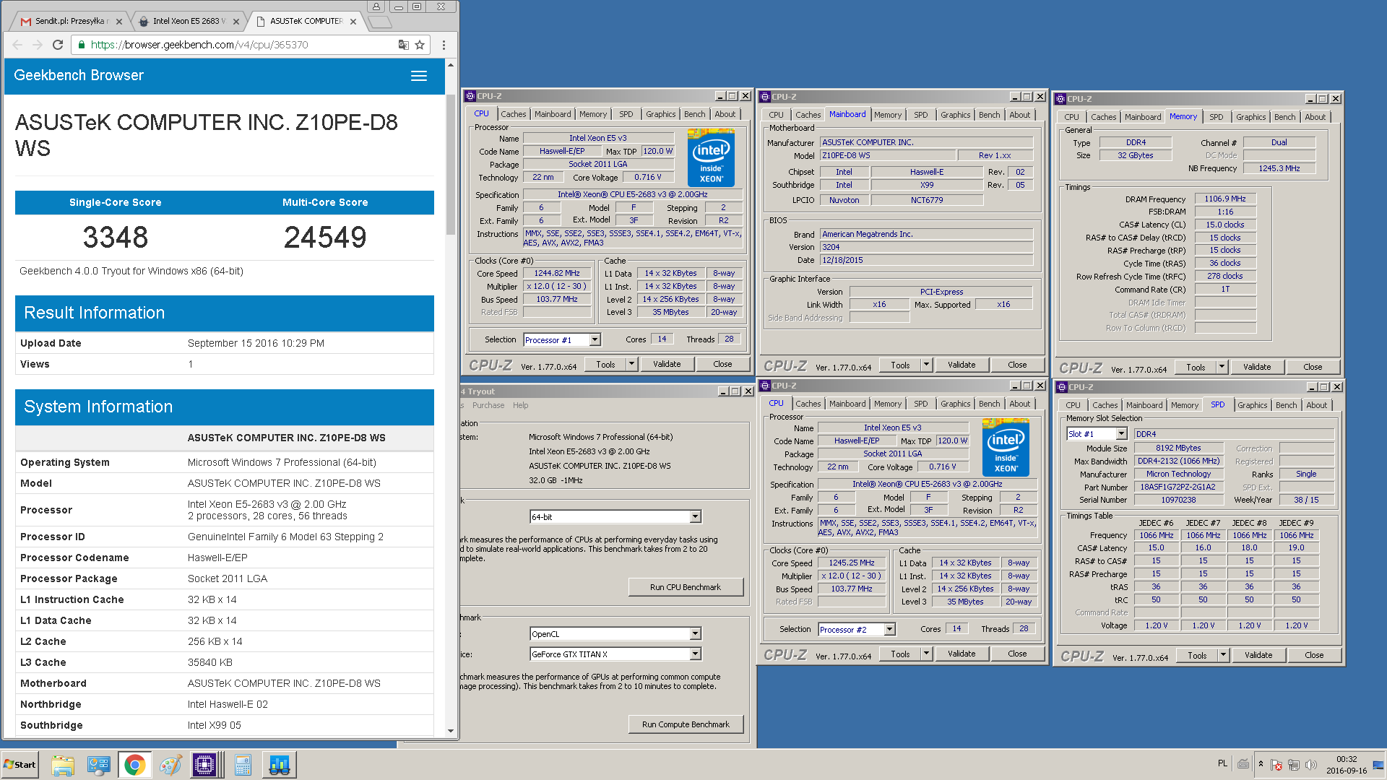Click the Multi-Core Score value 24549
Viewport: 1387px width, 780px height.
coord(325,237)
